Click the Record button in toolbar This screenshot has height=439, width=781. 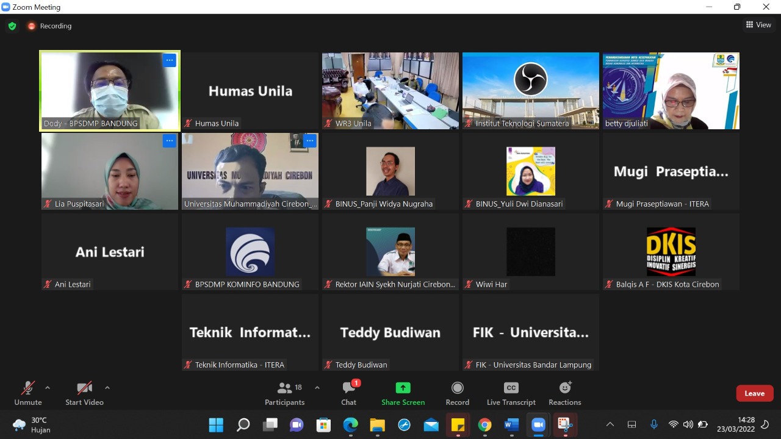(457, 393)
